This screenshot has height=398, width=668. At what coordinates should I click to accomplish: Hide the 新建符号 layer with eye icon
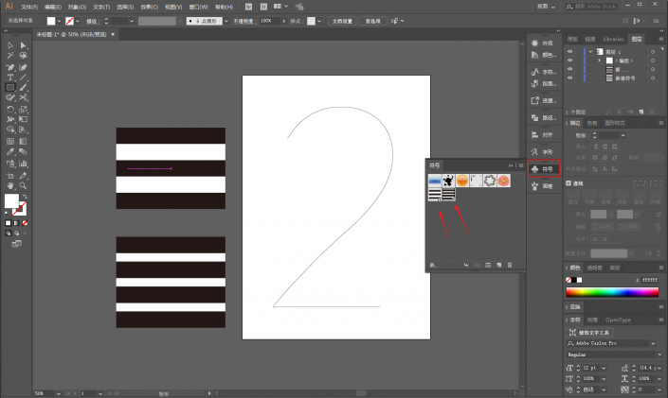(570, 78)
